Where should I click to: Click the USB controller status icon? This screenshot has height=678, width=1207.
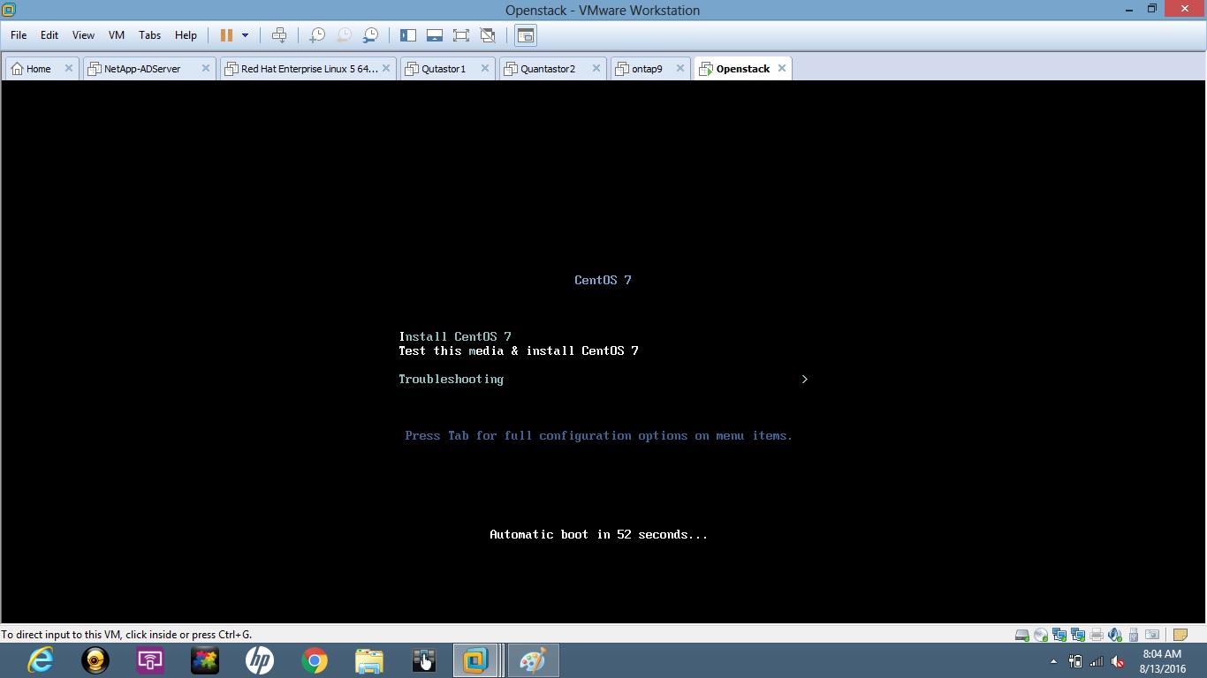1133,635
